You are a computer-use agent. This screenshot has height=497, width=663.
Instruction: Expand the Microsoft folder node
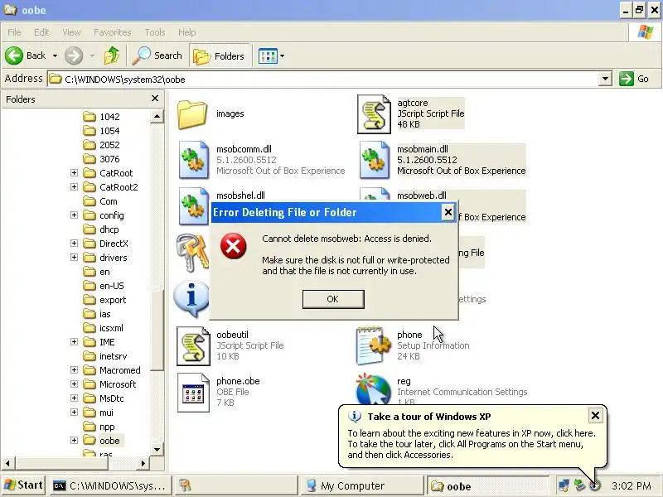pos(74,384)
